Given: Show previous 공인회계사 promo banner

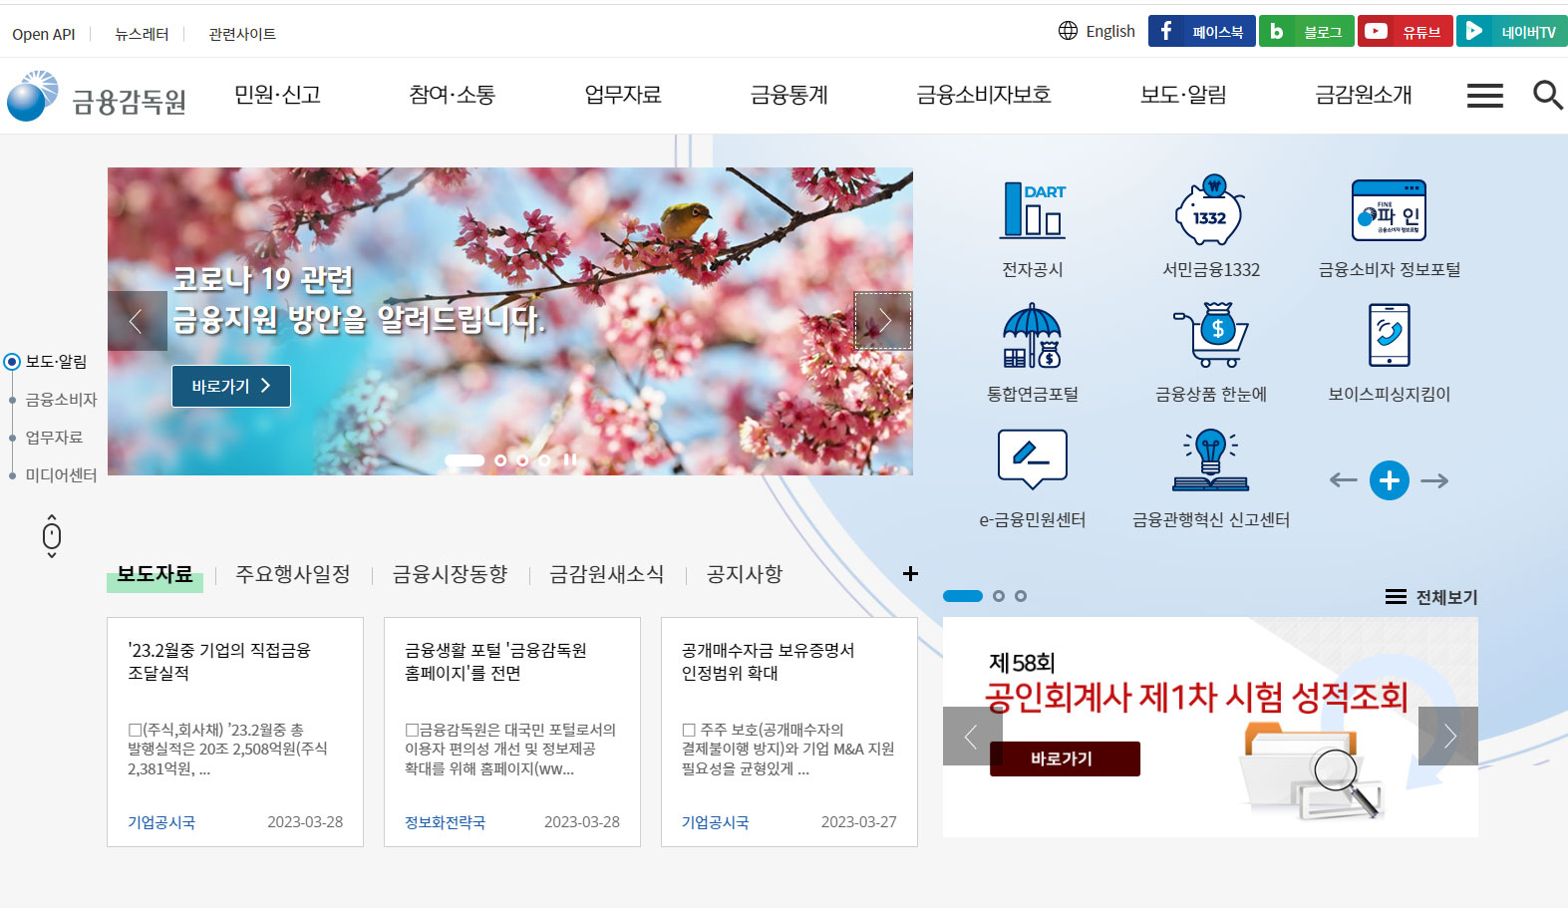Looking at the screenshot, I should click(x=972, y=737).
